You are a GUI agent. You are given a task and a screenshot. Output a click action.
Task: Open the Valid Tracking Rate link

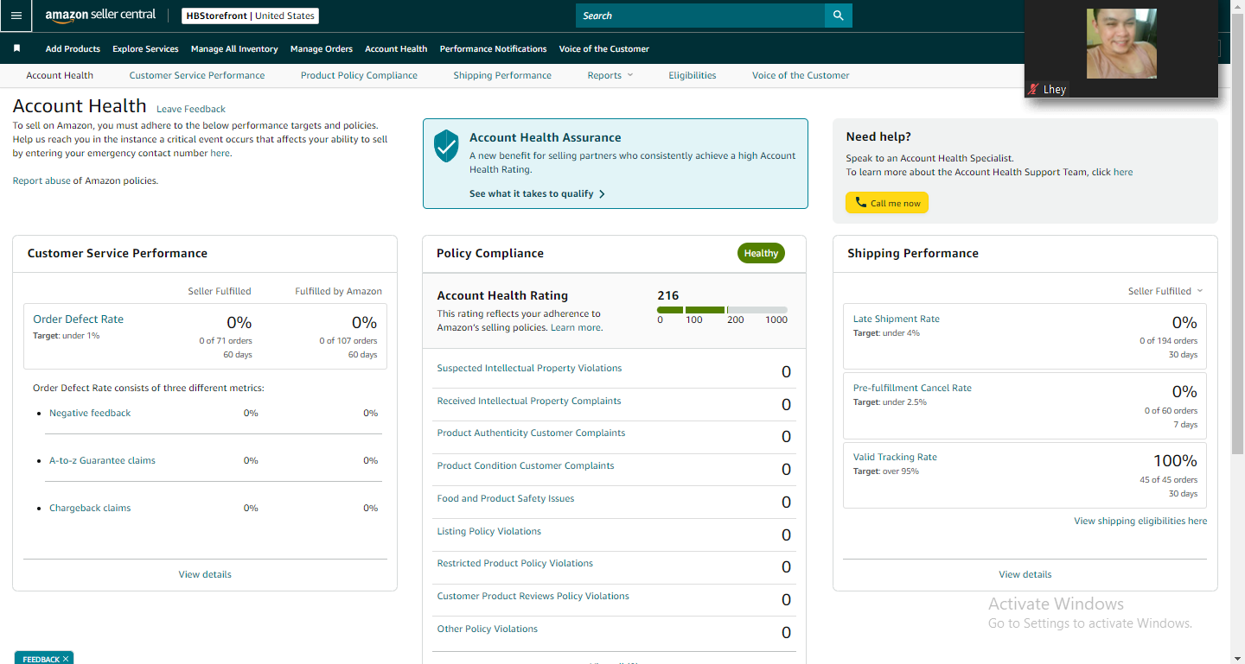(x=895, y=457)
